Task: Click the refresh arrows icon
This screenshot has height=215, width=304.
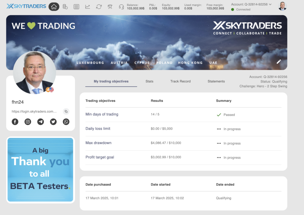Action: tap(99, 7)
